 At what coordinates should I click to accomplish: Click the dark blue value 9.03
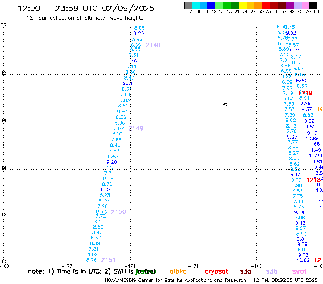292,137
